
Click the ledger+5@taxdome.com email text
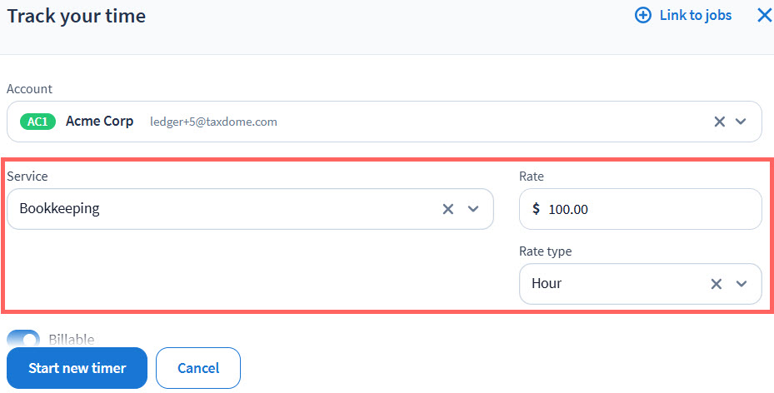(x=213, y=122)
